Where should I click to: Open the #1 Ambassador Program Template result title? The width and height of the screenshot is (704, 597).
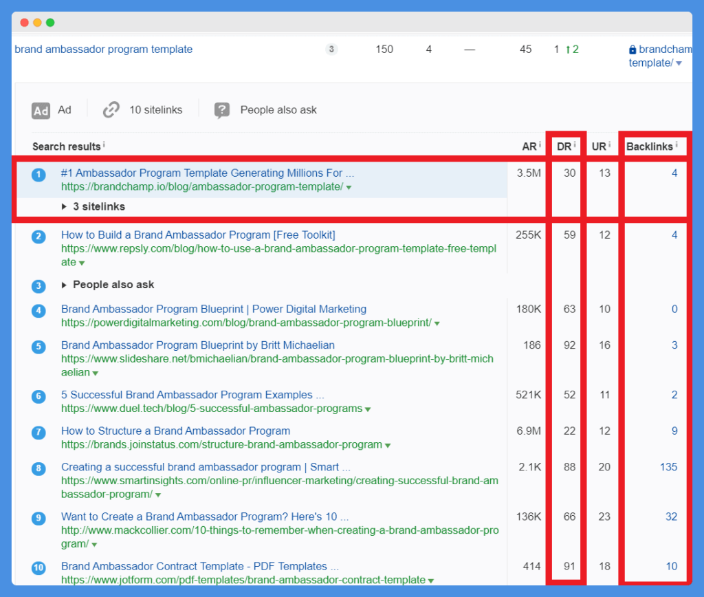tap(208, 173)
